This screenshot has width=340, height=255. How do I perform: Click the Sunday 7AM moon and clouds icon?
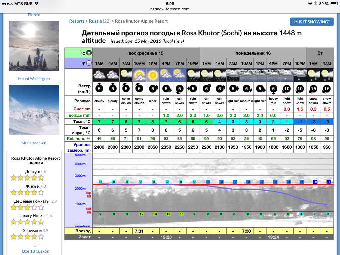126,75
